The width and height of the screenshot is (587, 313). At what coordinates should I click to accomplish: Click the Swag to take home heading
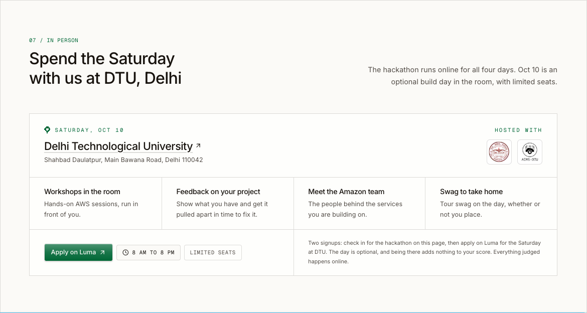click(471, 192)
